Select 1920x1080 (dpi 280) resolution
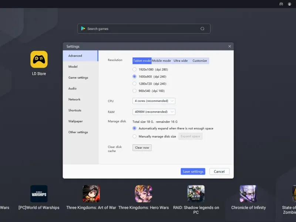The height and width of the screenshot is (222, 296). pyautogui.click(x=134, y=69)
